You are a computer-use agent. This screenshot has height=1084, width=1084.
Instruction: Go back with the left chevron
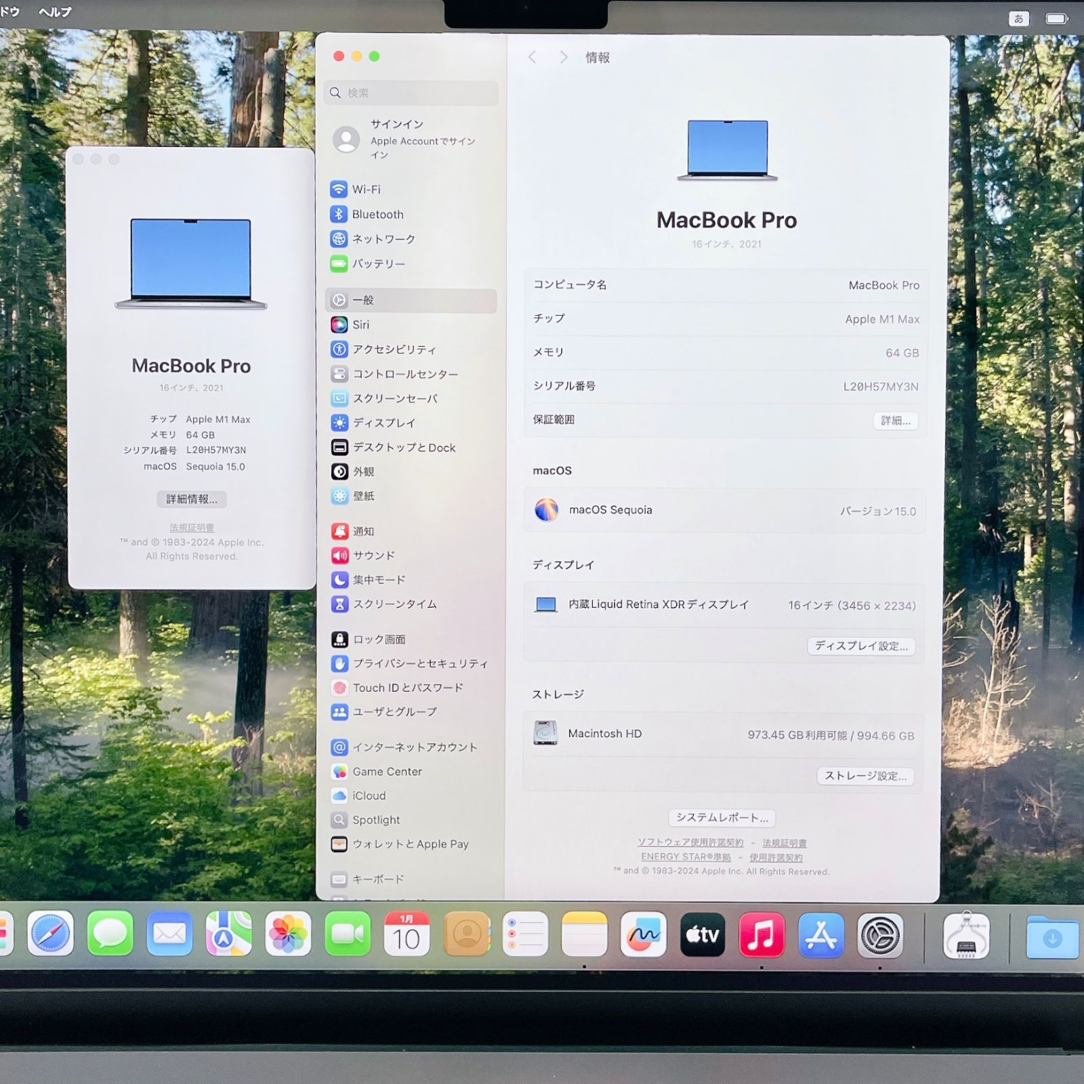[533, 57]
